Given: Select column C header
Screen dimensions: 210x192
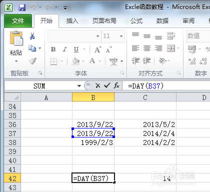Looking at the screenshot, I should pos(145,97).
